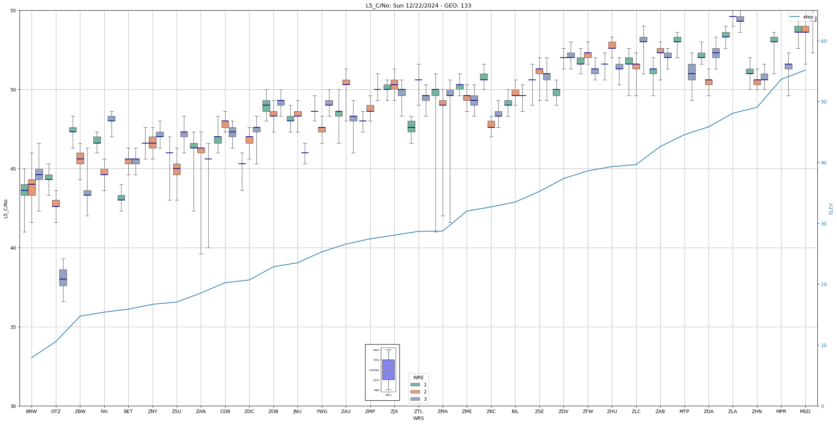Click the blue-gray WRE 3 legend swatch
This screenshot has width=837, height=424.
[415, 399]
